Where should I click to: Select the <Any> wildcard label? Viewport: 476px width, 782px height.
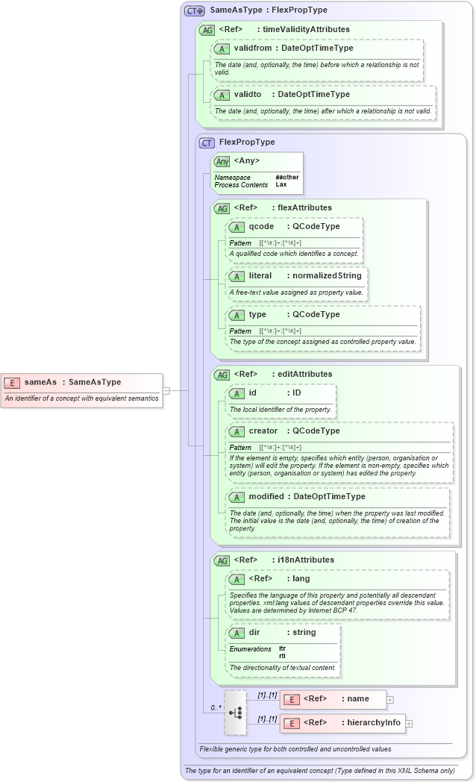coord(247,160)
